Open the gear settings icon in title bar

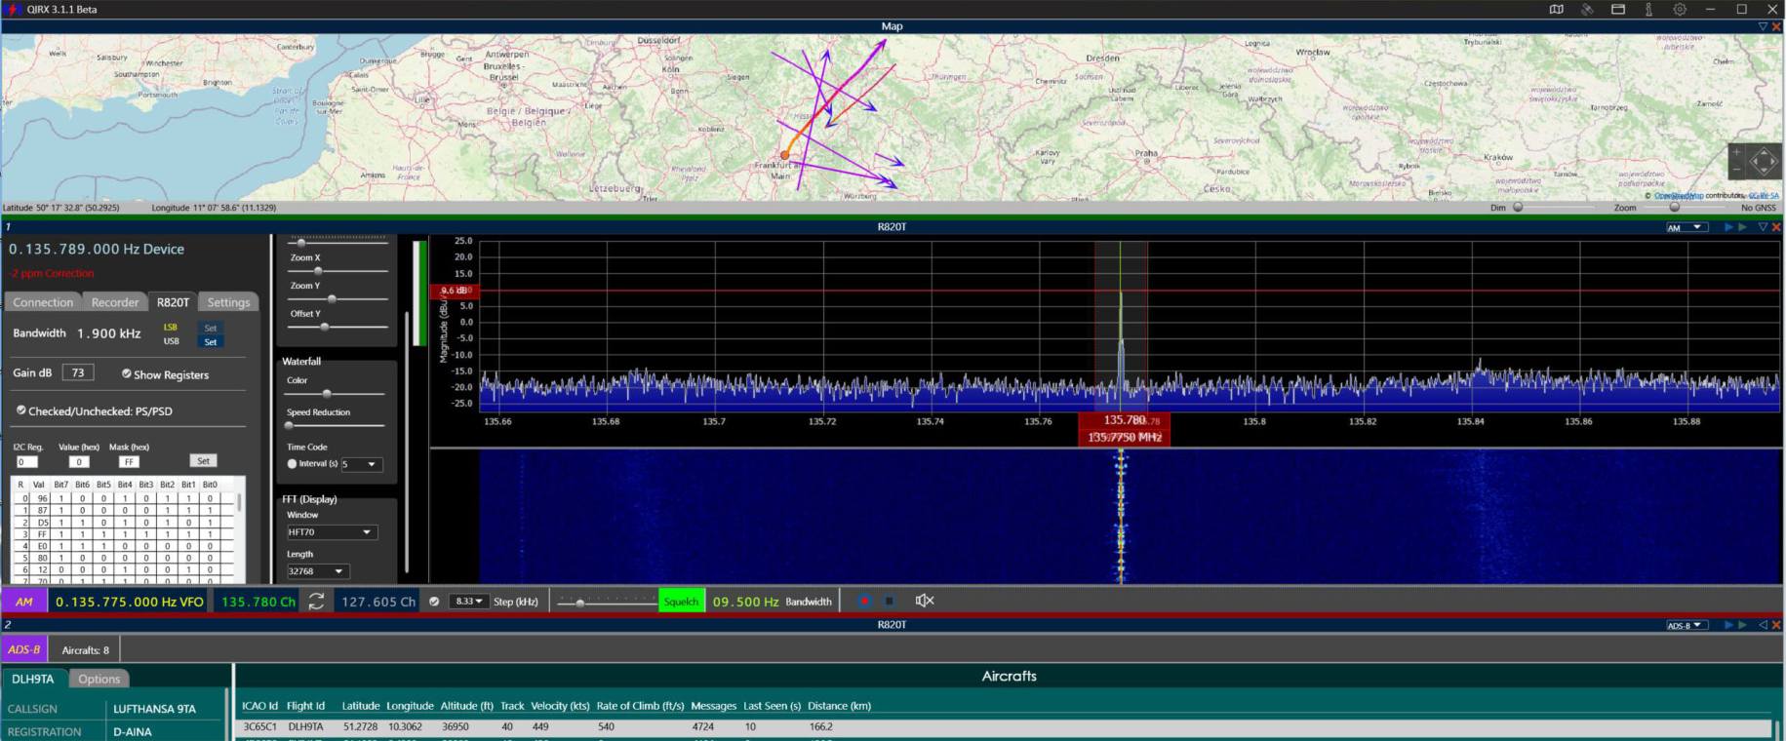tap(1680, 10)
